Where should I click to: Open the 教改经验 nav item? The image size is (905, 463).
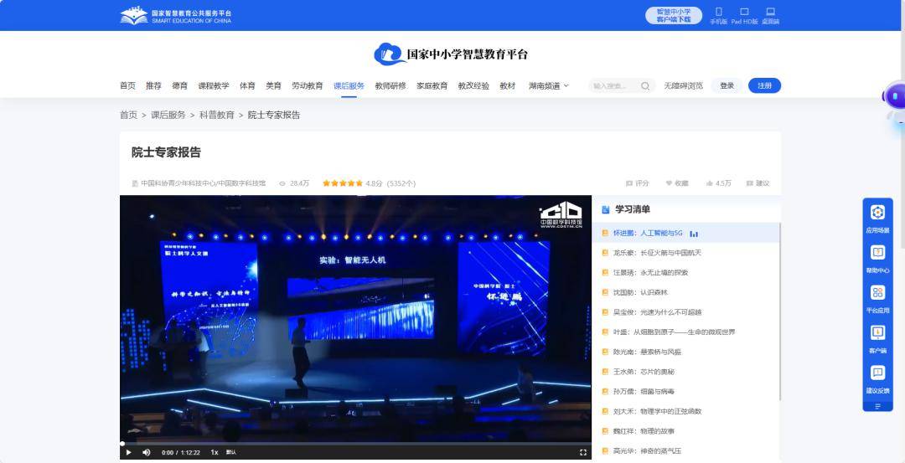[x=473, y=86]
